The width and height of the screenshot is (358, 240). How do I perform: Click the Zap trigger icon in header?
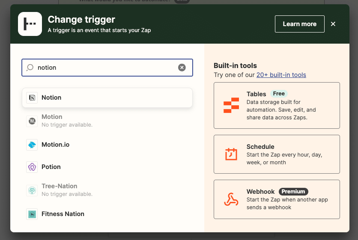click(30, 24)
